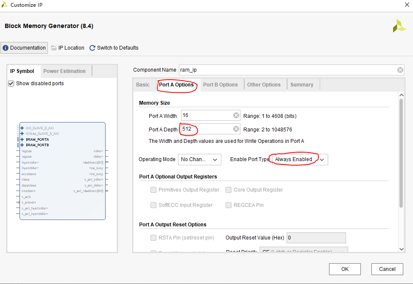Viewport: 413px width, 284px height.
Task: Toggle RSTA Pin set/reset checkbox
Action: tap(153, 238)
